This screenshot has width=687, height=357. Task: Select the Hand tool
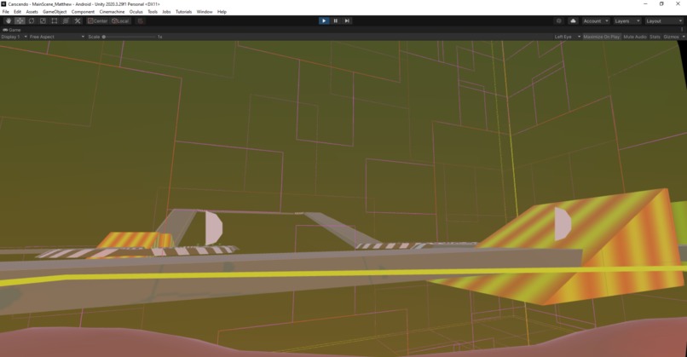click(9, 21)
